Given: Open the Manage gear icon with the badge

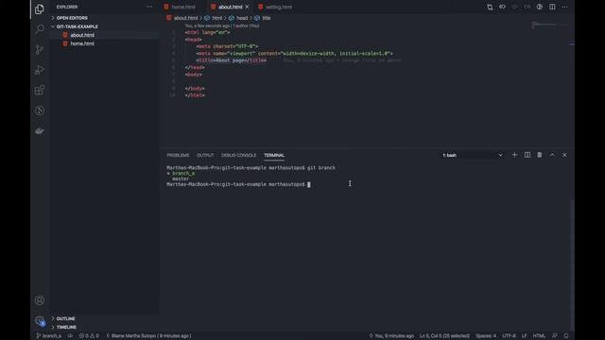Looking at the screenshot, I should tap(40, 321).
